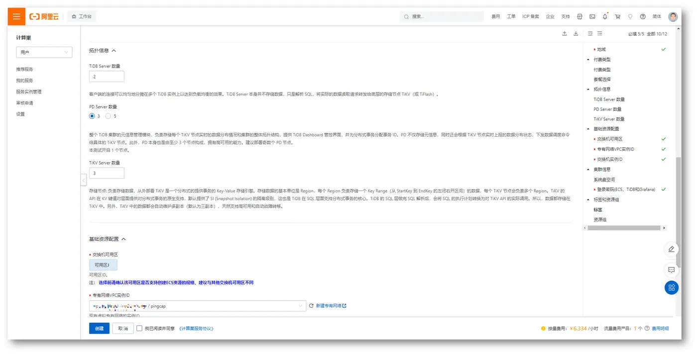The width and height of the screenshot is (697, 355).
Task: Open the 计算巢服务协议 link
Action: pyautogui.click(x=196, y=328)
